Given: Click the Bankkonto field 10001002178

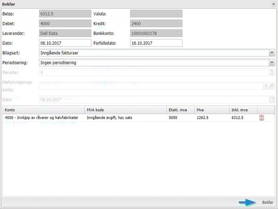Looking at the screenshot, I should point(156,33).
